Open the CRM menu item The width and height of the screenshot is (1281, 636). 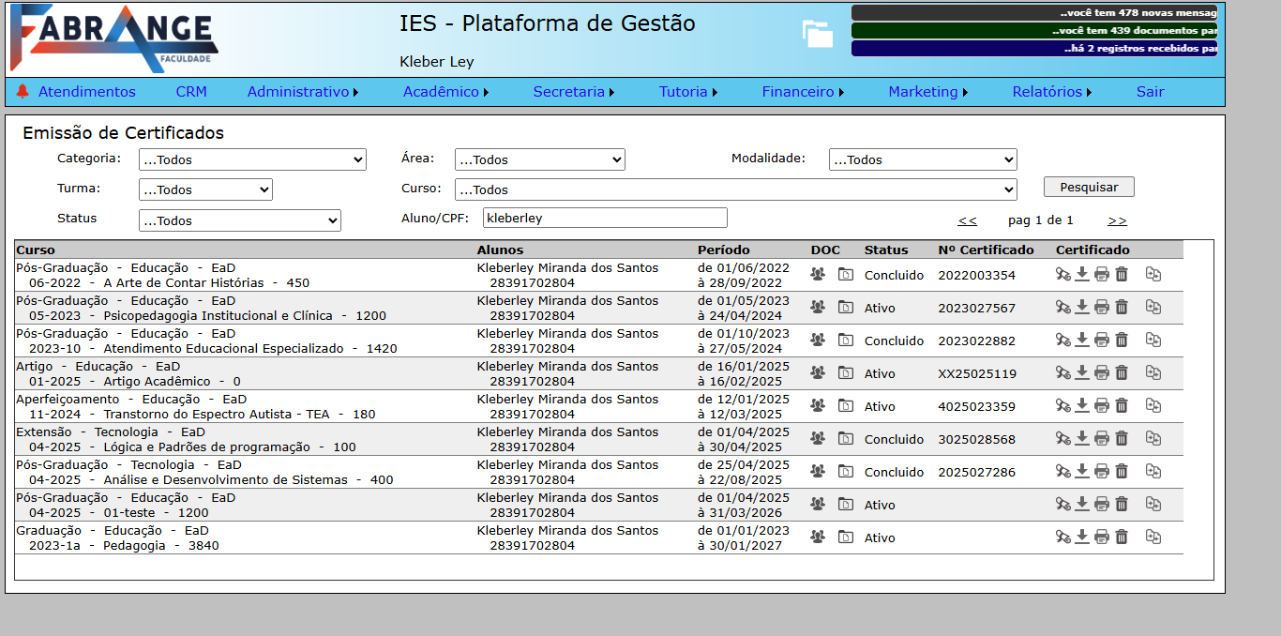tap(191, 92)
